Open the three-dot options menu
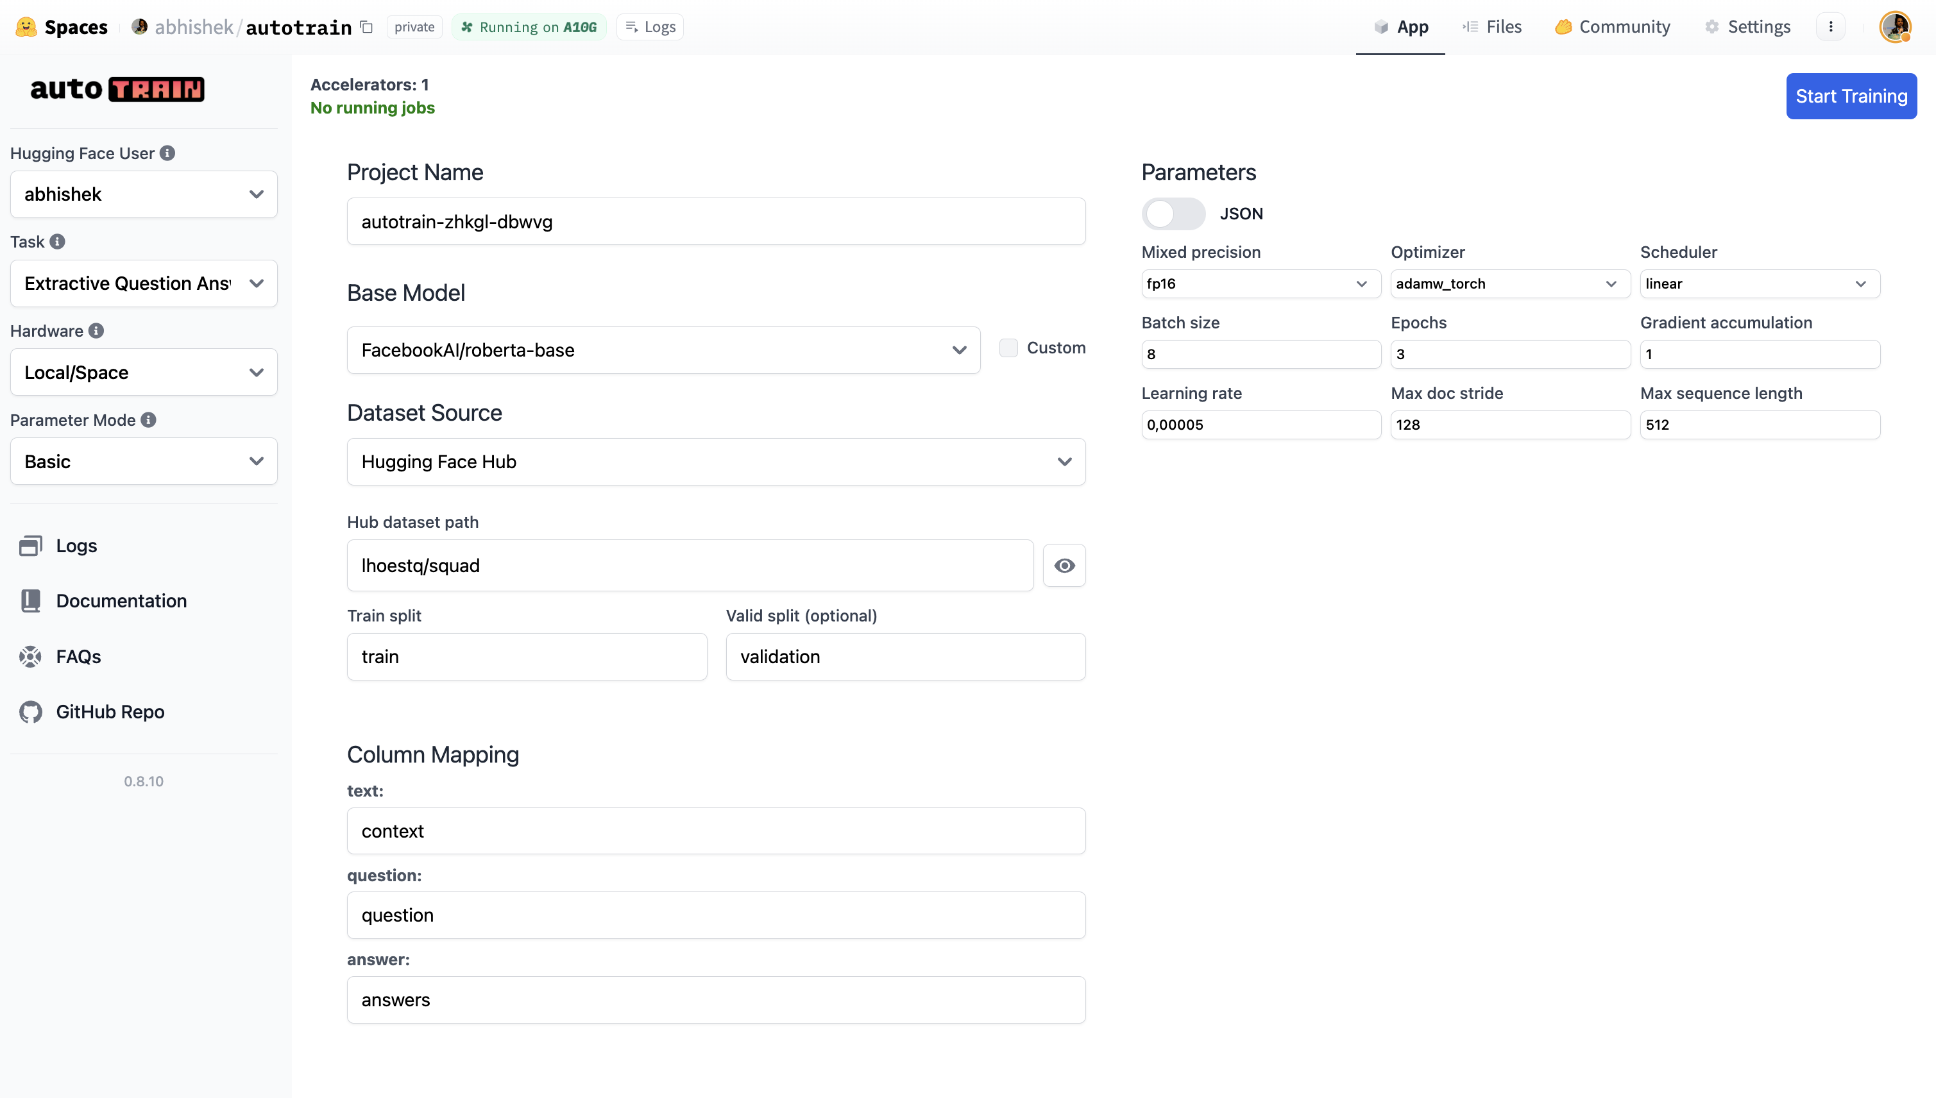The height and width of the screenshot is (1098, 1936). click(1830, 27)
